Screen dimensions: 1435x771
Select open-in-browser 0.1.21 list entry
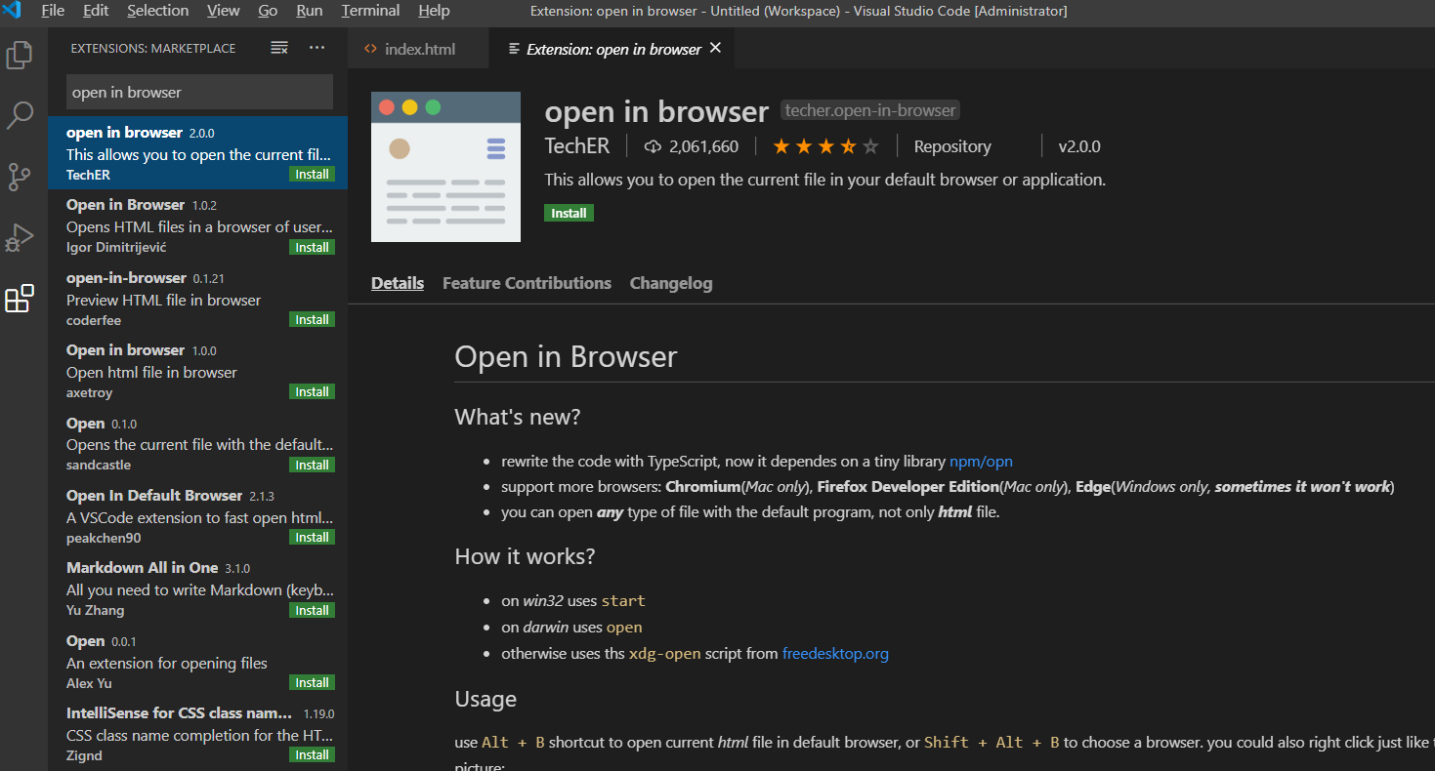point(197,298)
